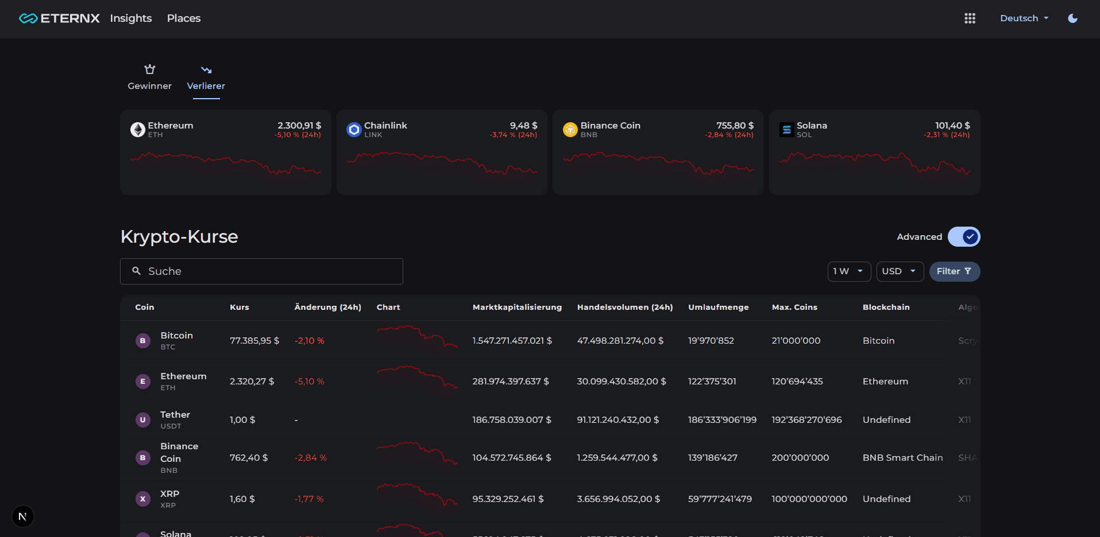The width and height of the screenshot is (1100, 537).
Task: Sort by Marktkapitalisierung column header
Action: (x=517, y=308)
